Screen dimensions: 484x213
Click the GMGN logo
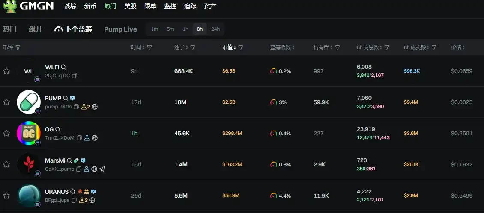click(28, 6)
